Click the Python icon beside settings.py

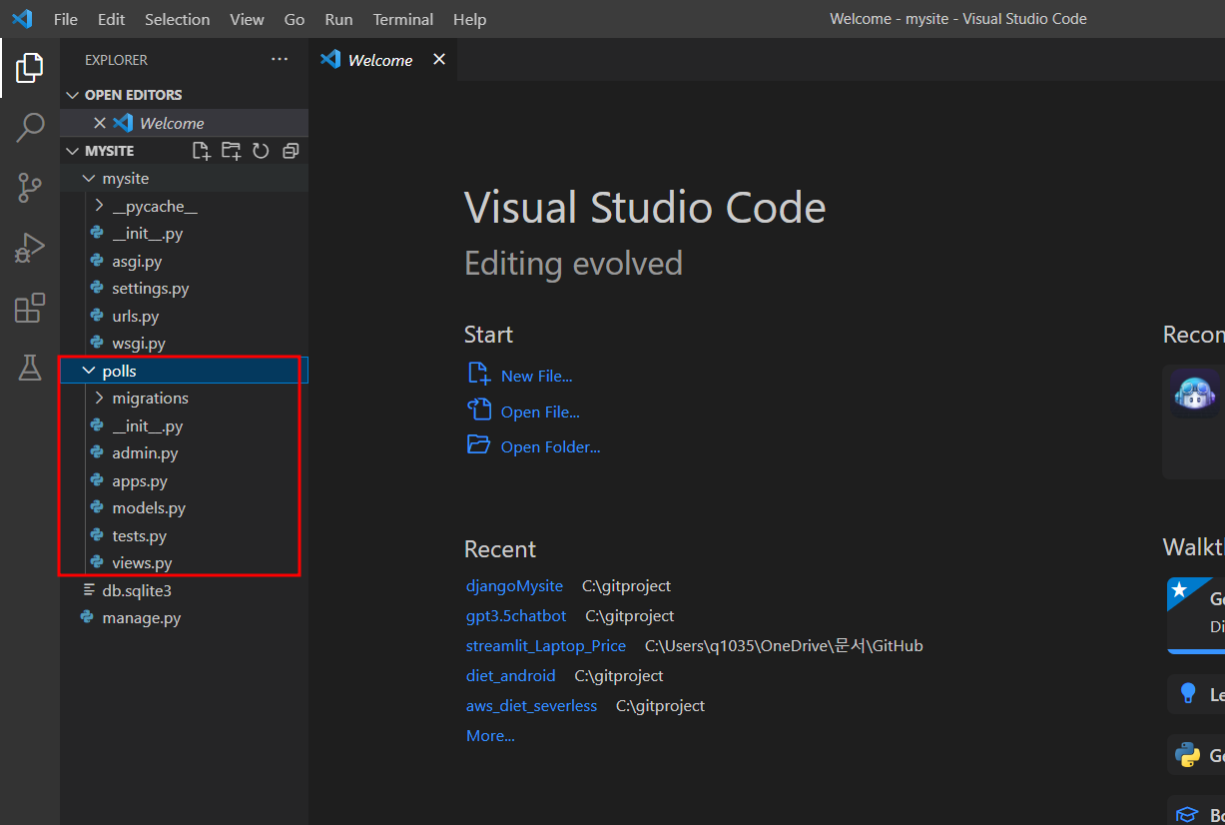(97, 288)
